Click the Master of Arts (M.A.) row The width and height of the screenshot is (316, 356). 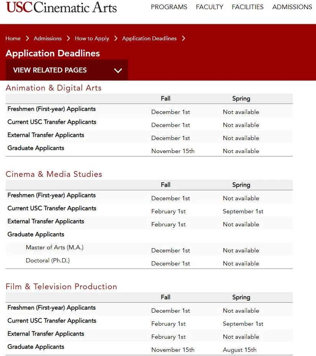pos(55,247)
